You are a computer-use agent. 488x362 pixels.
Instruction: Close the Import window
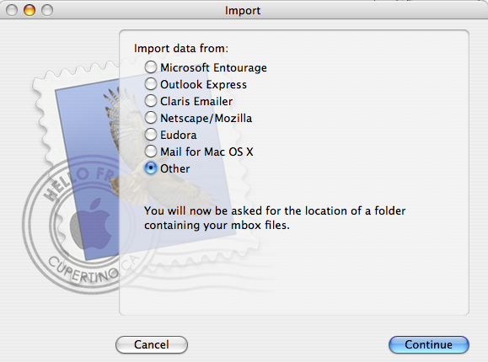12,10
